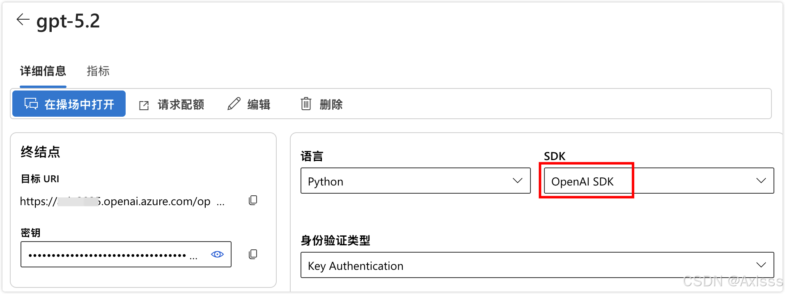Viewport: 785px width, 294px height.
Task: Click the 语言 field label
Action: click(312, 156)
